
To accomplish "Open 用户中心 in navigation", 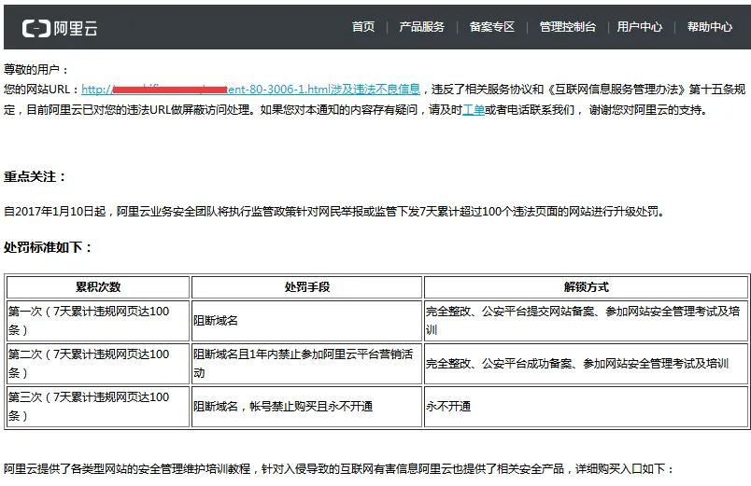I will (640, 27).
